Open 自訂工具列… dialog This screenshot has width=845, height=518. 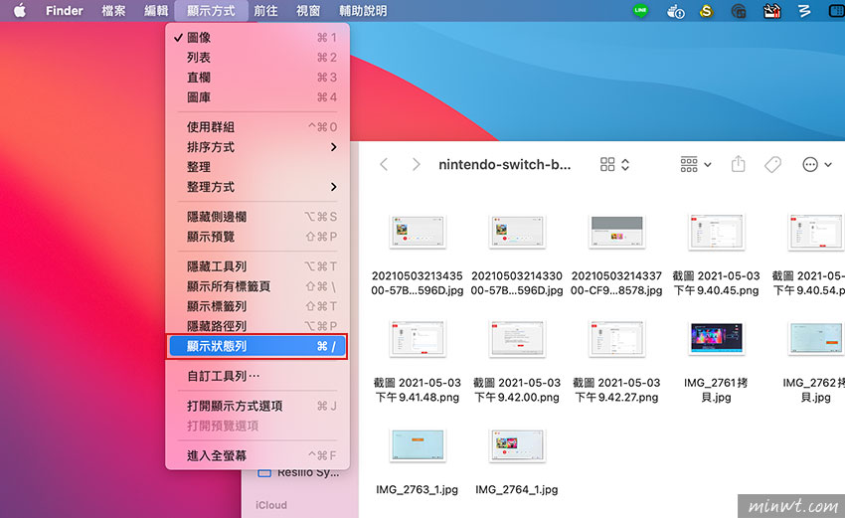point(257,376)
